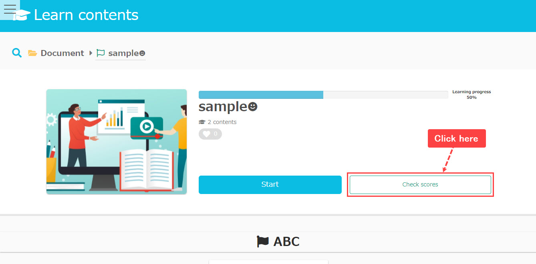Screen dimensions: 536x264
Task: Navigate to the Document breadcrumb
Action: (62, 53)
